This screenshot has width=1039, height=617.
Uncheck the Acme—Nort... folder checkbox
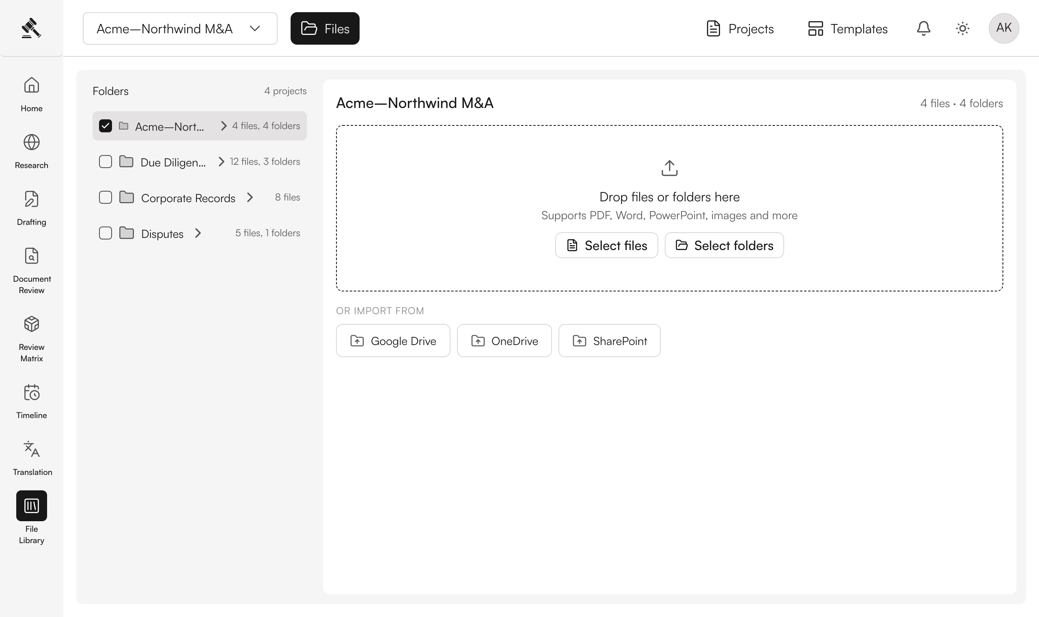[x=106, y=125]
